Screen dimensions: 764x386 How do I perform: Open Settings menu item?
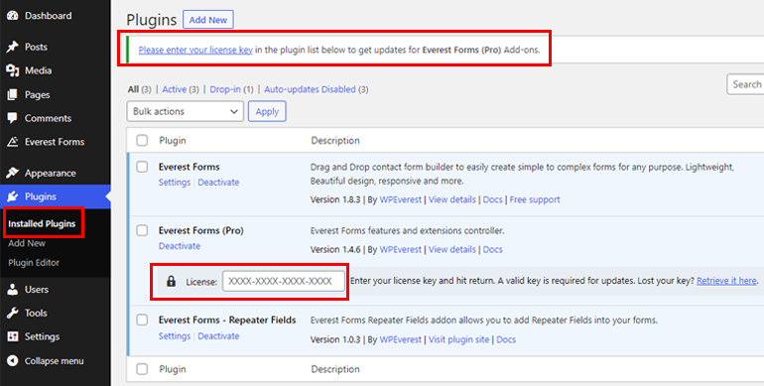[x=43, y=336]
